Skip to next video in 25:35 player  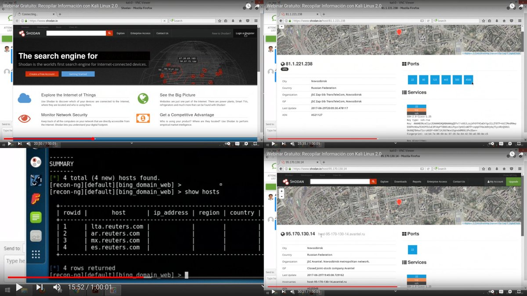click(x=283, y=143)
